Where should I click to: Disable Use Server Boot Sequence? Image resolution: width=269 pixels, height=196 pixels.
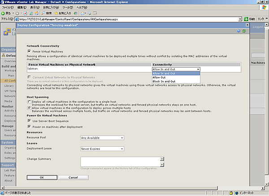pos(29,121)
